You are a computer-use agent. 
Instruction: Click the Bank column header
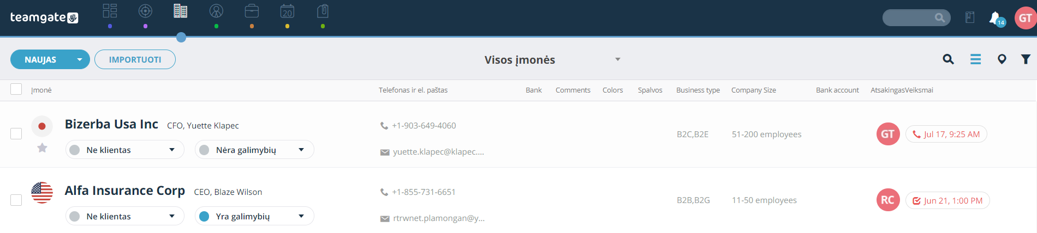534,90
